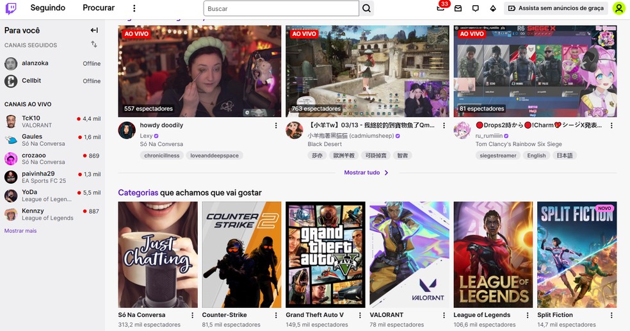Image resolution: width=630 pixels, height=331 pixels.
Task: Open Gaules live channel in sidebar
Action: coord(52,140)
